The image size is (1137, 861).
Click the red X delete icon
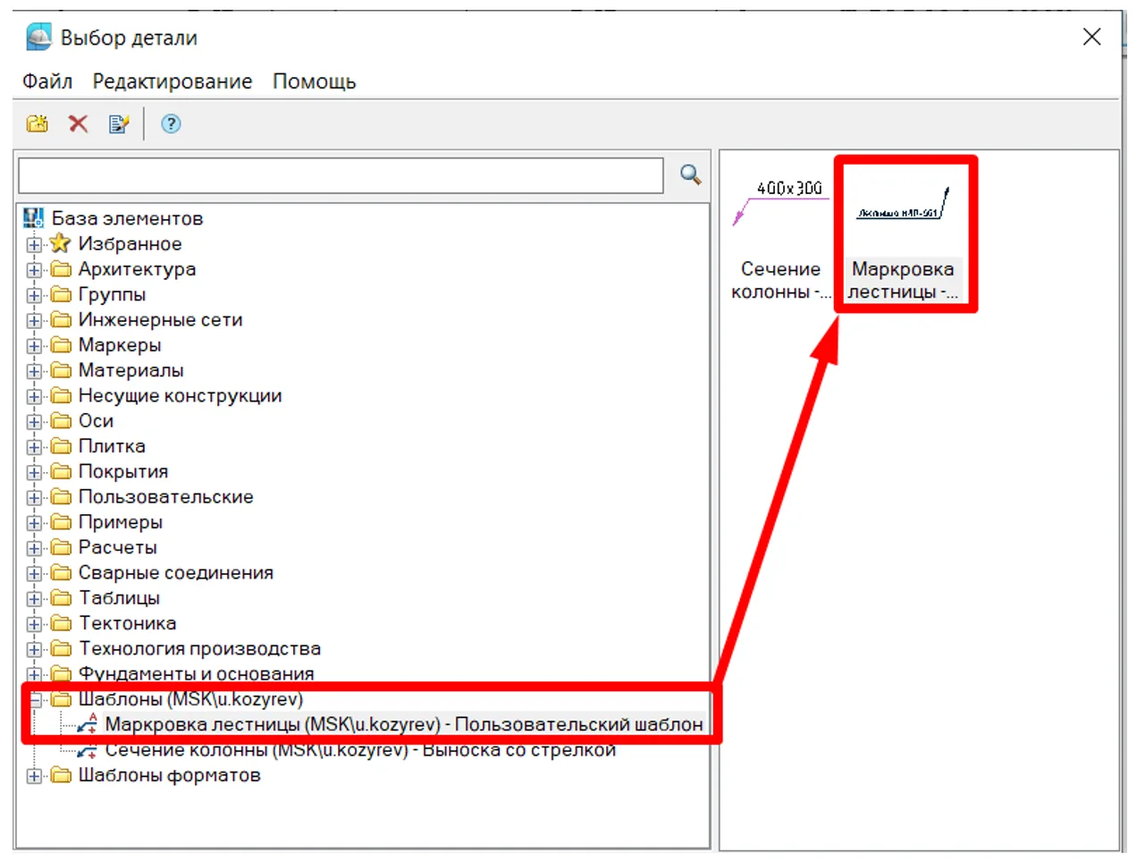[79, 124]
